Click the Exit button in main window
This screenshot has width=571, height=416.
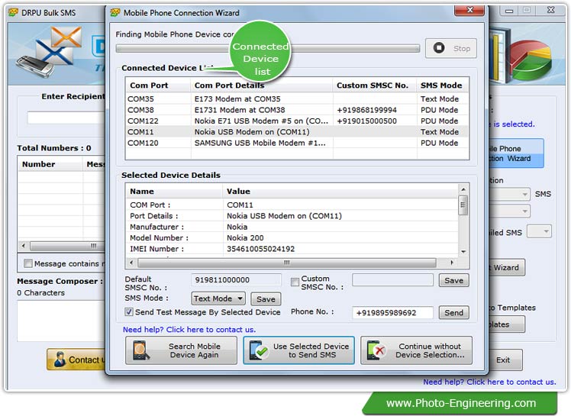pyautogui.click(x=505, y=360)
